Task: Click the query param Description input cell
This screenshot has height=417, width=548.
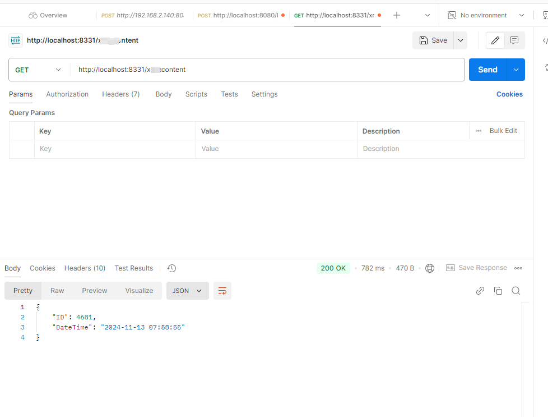Action: click(x=441, y=149)
